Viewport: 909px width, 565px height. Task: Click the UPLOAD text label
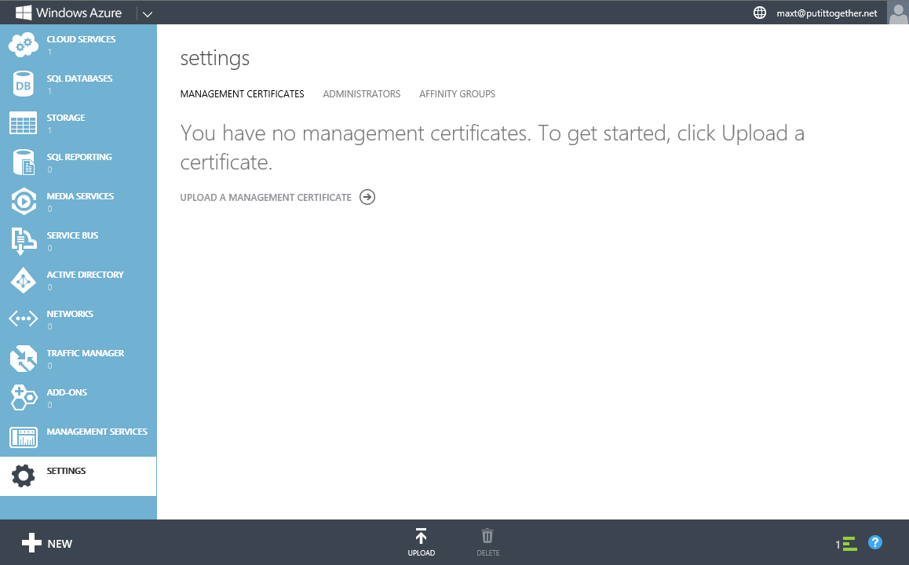point(422,552)
